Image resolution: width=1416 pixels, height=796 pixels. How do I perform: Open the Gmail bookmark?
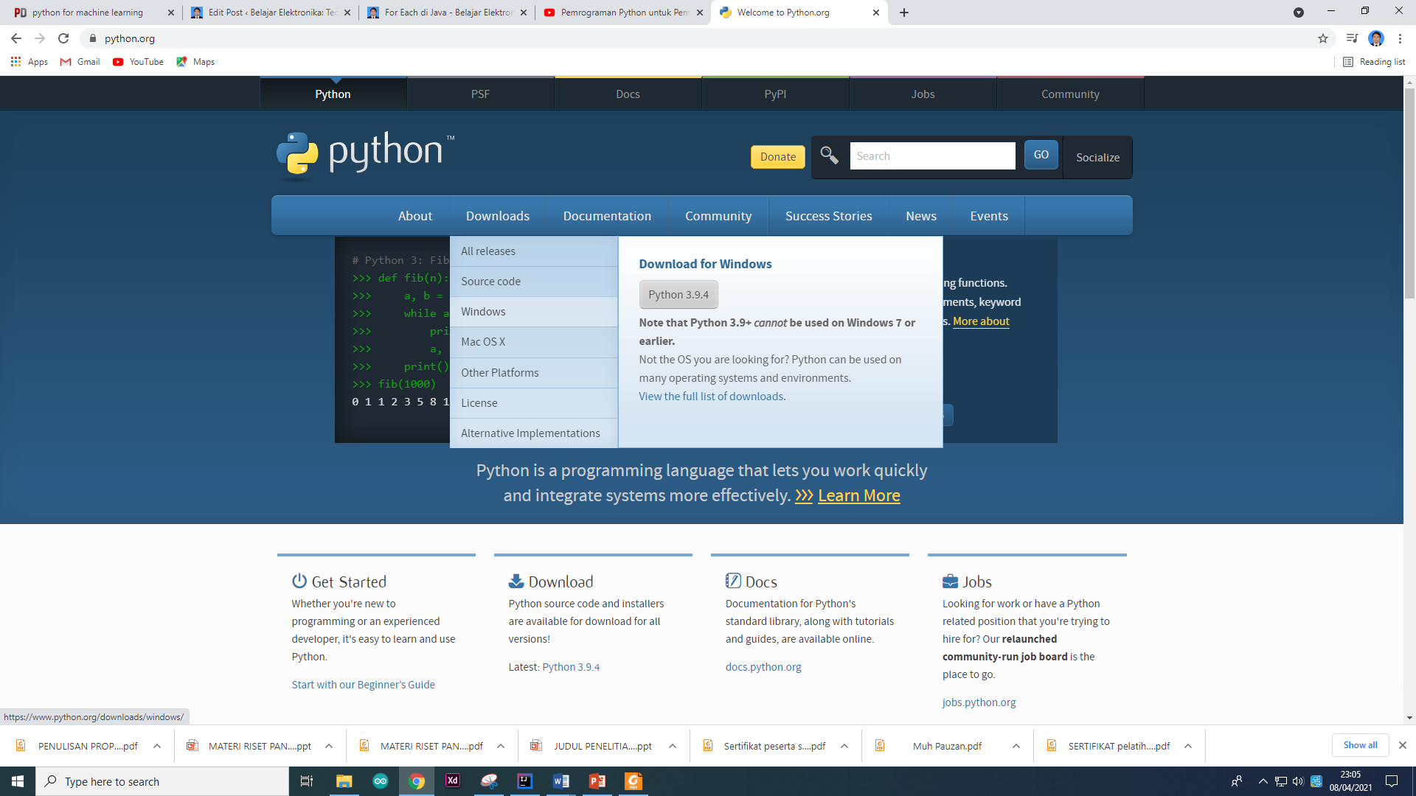80,62
